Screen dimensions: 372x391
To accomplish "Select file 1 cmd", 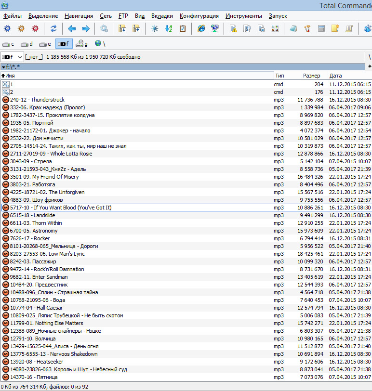I will tap(186, 84).
